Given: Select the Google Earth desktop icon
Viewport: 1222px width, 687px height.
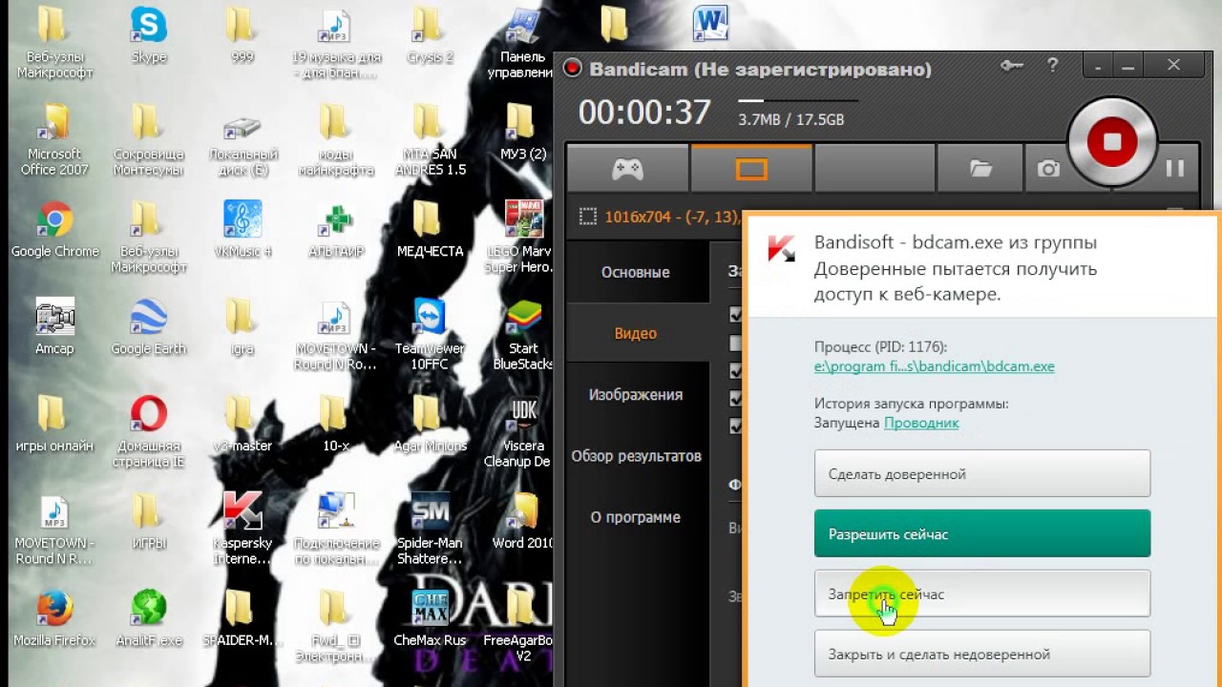Looking at the screenshot, I should point(149,327).
